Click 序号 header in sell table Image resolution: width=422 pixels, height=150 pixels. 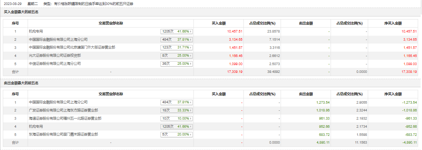tap(15, 94)
